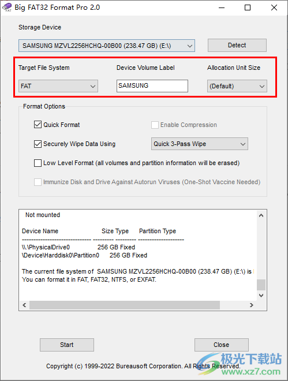Click the horizontal scroll left arrow

(24, 305)
